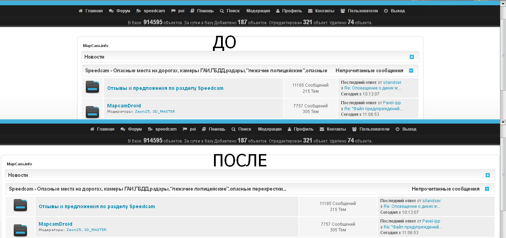Click the home icon in the ДО navigation bar
506x238 pixels.
point(81,11)
